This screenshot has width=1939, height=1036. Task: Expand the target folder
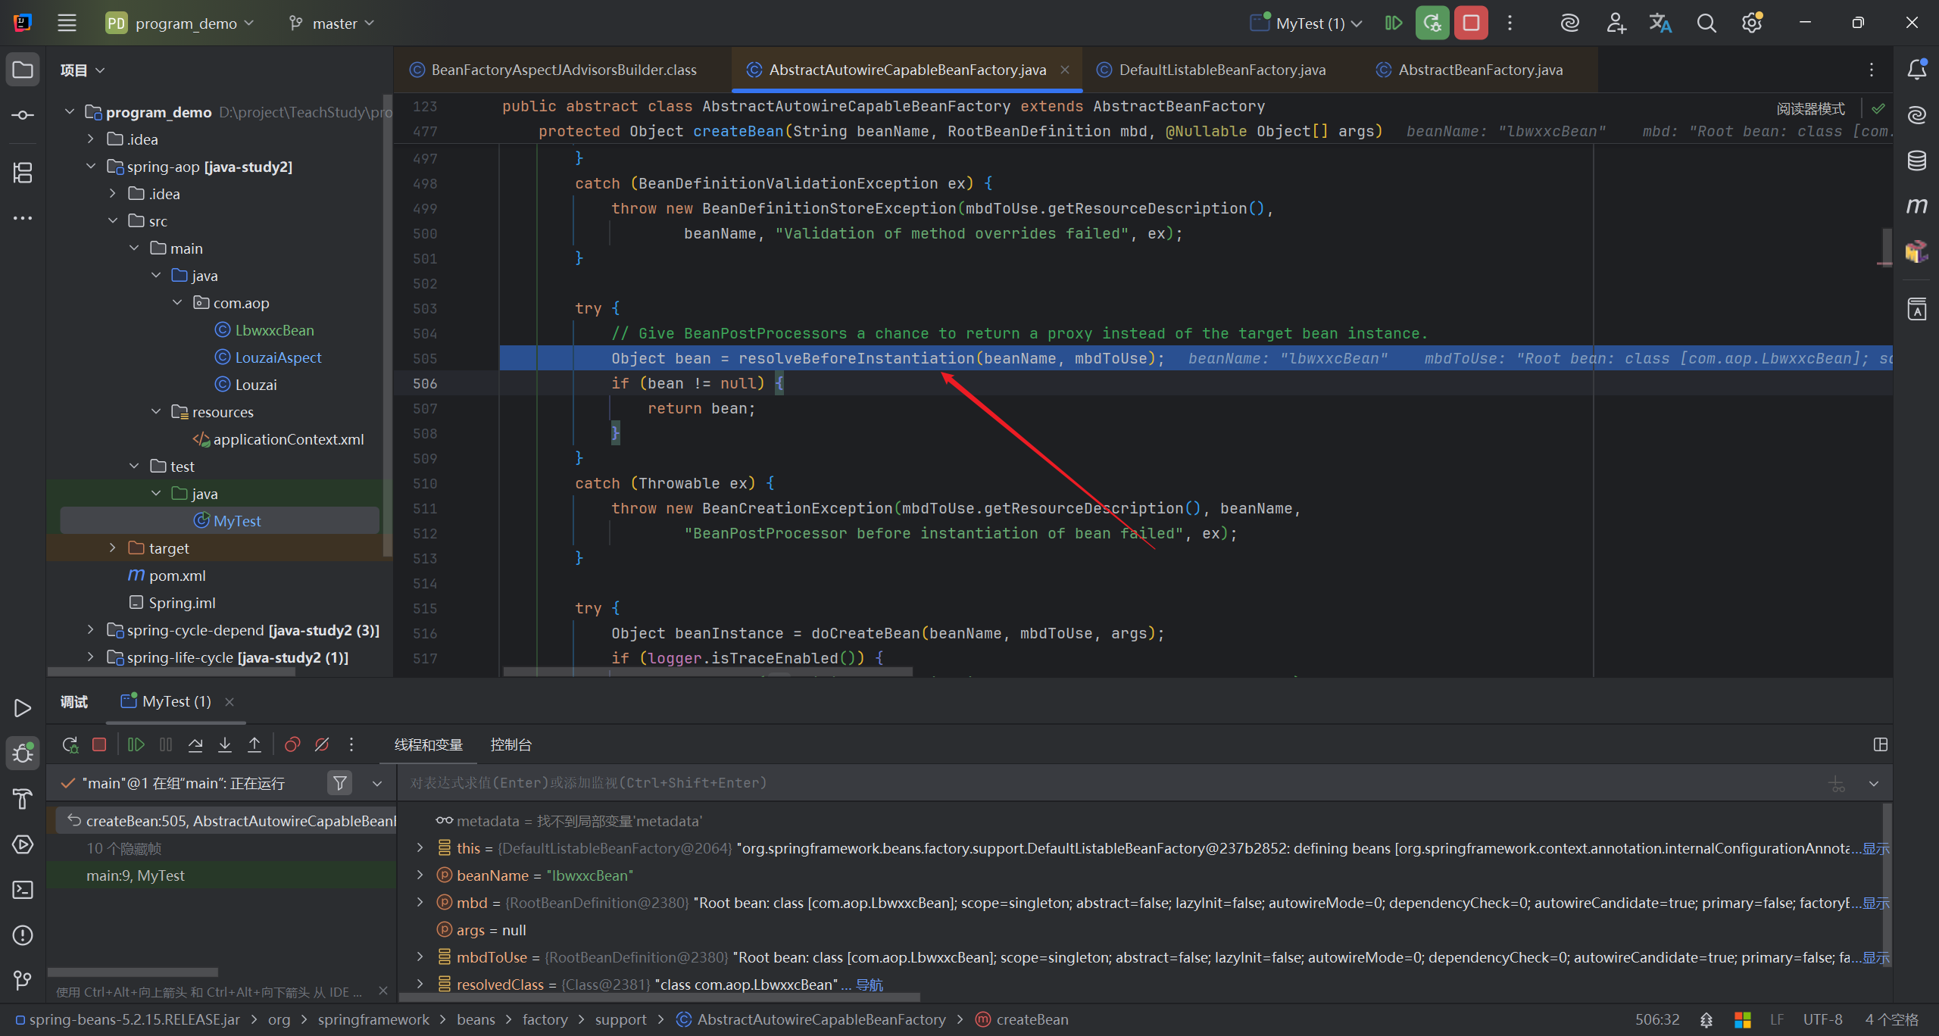[x=113, y=548]
